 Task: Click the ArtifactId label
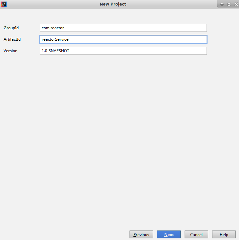click(x=12, y=39)
